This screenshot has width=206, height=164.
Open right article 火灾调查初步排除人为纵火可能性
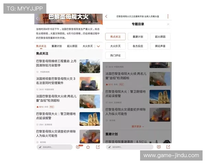click(x=125, y=112)
